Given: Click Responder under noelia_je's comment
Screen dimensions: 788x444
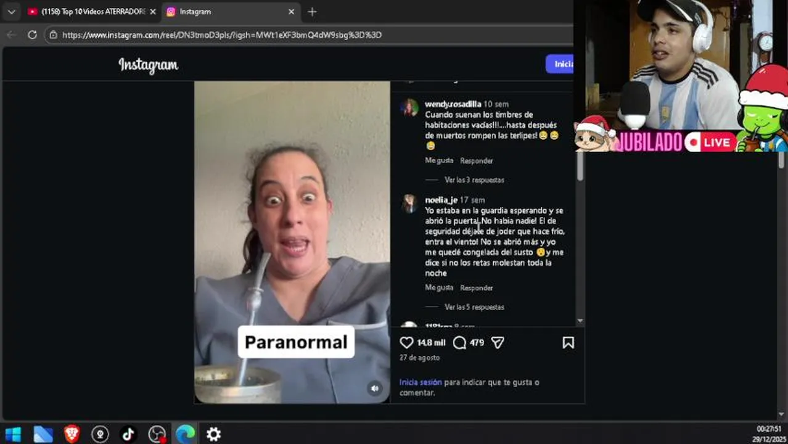Looking at the screenshot, I should (x=477, y=287).
